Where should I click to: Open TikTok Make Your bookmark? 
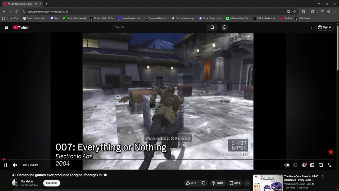pyautogui.click(x=265, y=18)
